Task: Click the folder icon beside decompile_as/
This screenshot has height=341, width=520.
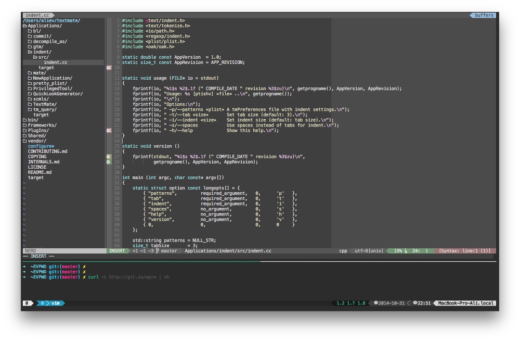Action: tap(30, 42)
